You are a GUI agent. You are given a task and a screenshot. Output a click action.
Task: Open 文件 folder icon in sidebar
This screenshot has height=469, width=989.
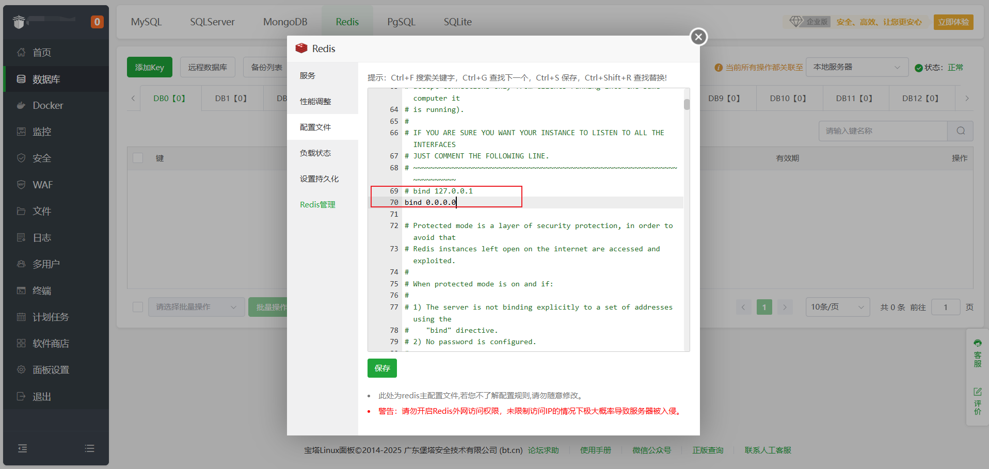coord(21,211)
